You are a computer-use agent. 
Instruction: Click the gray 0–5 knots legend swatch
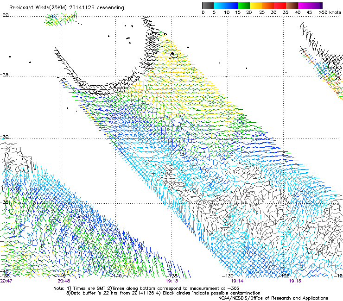click(x=208, y=6)
